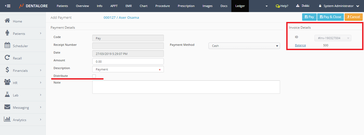
Task: Click the Scheduler calendar icon
Action: (8, 46)
